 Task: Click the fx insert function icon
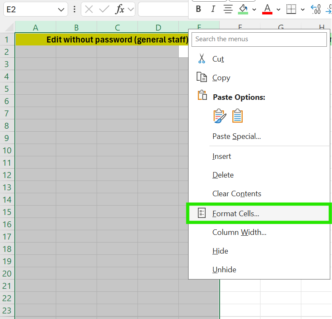[x=120, y=9]
